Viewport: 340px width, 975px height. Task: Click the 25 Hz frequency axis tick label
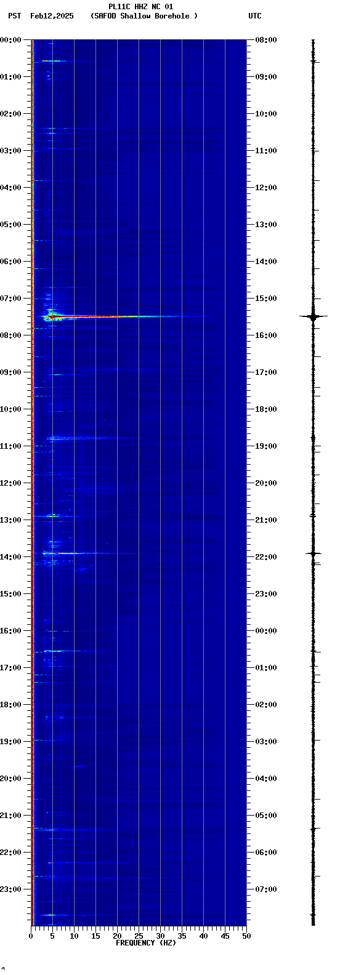pyautogui.click(x=139, y=936)
